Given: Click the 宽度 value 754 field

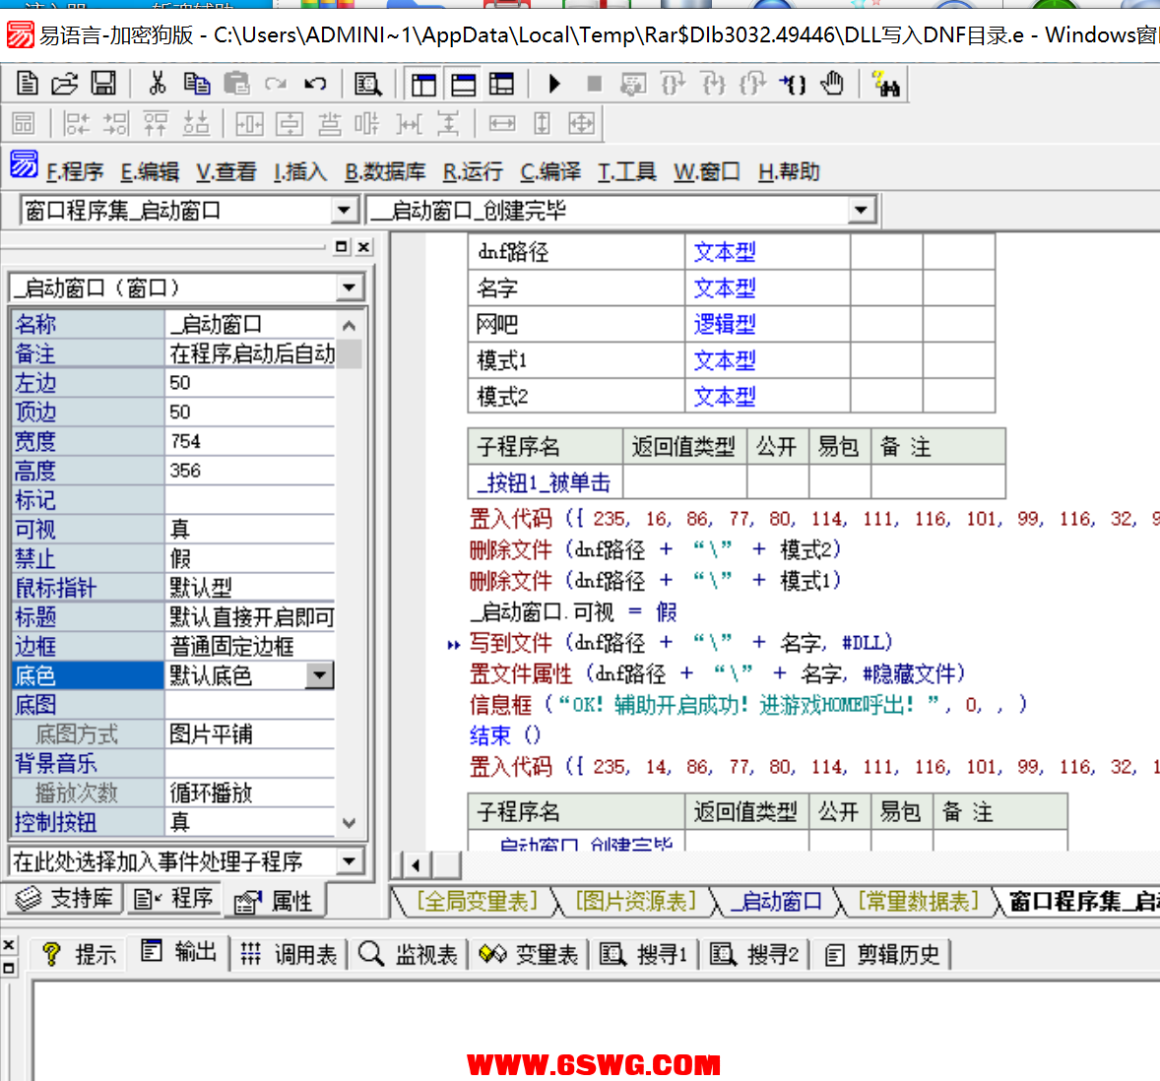Looking at the screenshot, I should coord(250,441).
